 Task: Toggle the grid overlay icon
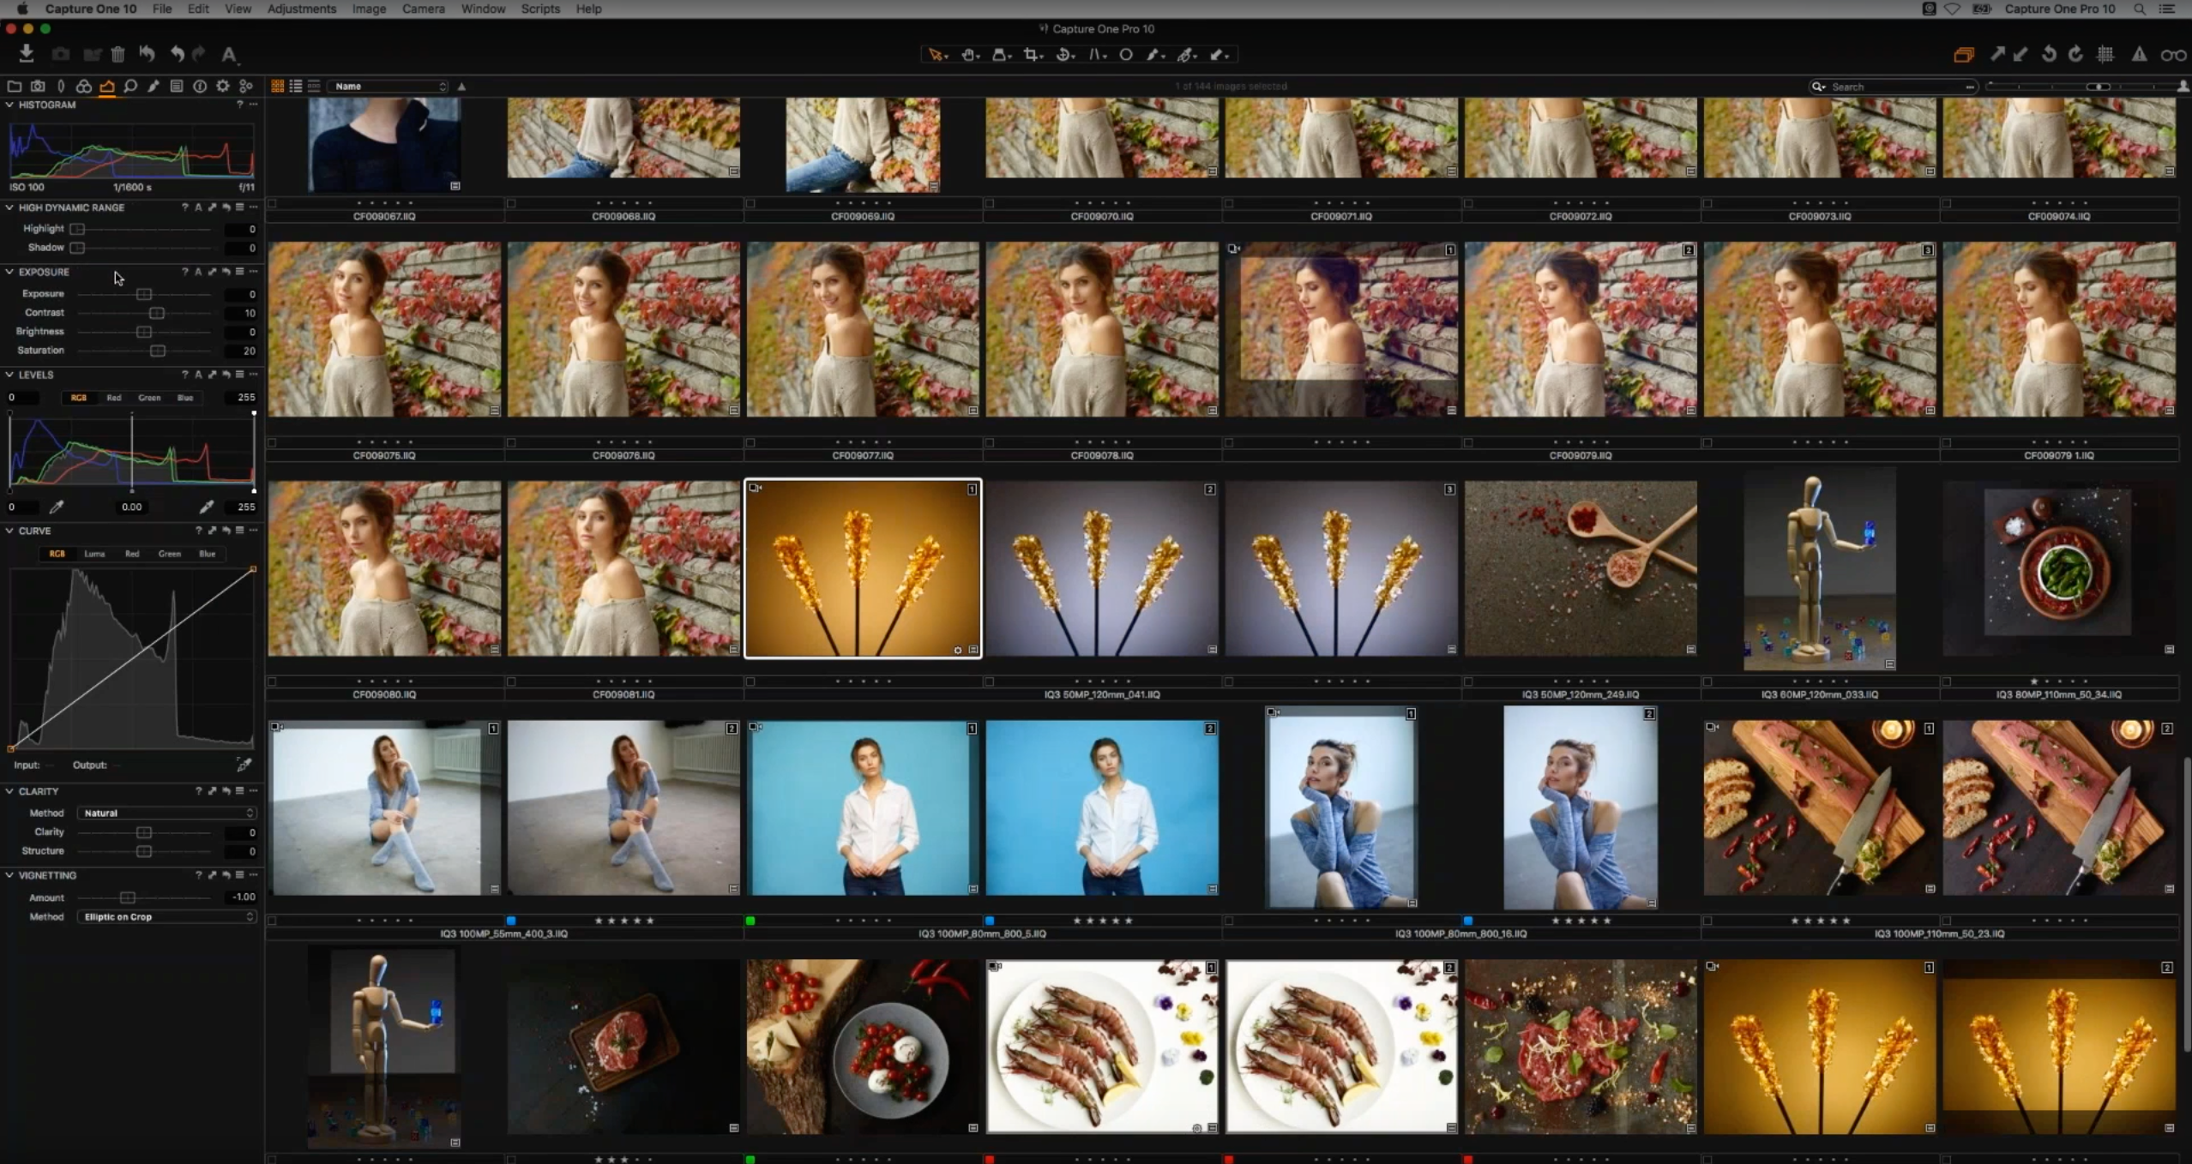coord(2105,55)
